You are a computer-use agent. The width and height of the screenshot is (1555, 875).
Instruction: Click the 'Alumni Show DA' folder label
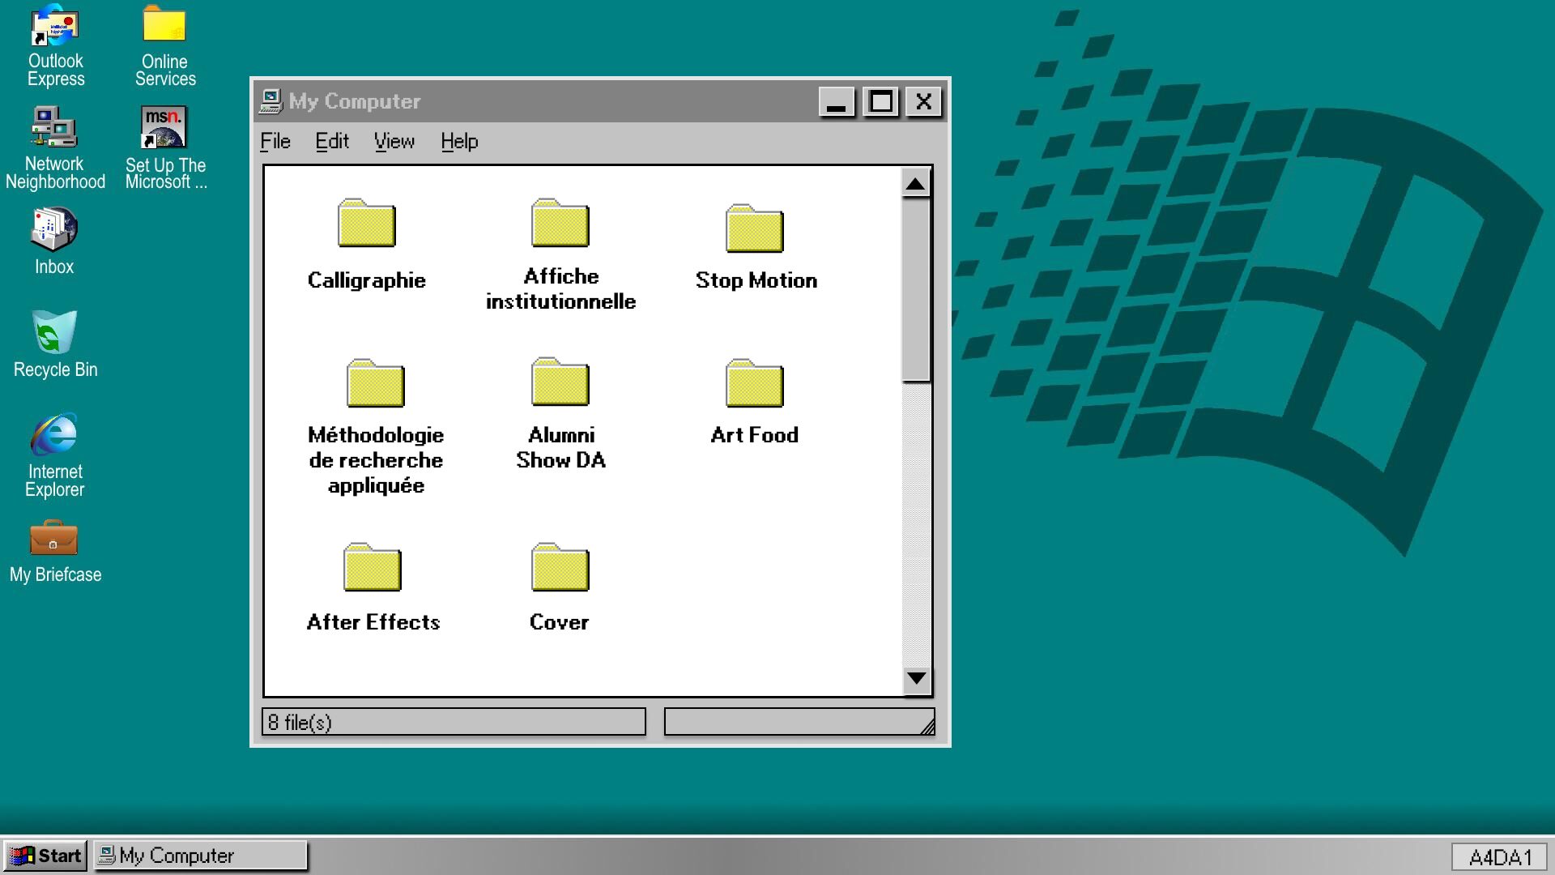(x=561, y=447)
